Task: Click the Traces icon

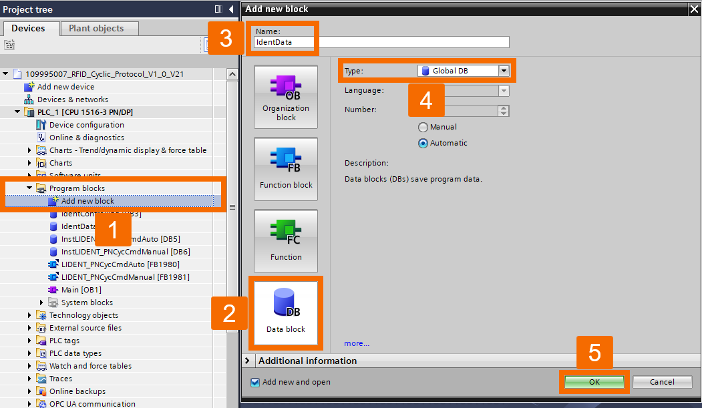Action: tap(41, 379)
